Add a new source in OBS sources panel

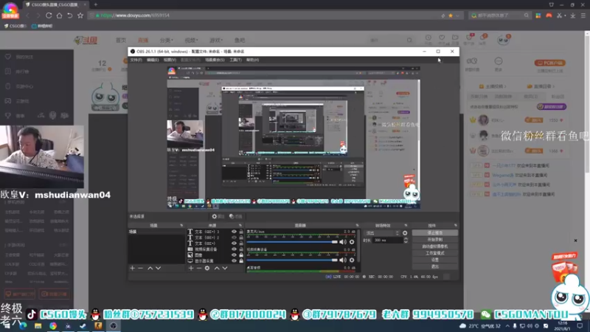pyautogui.click(x=191, y=268)
